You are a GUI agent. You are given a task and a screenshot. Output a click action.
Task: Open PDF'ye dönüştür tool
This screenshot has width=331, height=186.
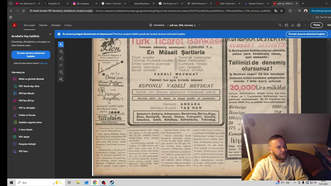pos(27,108)
